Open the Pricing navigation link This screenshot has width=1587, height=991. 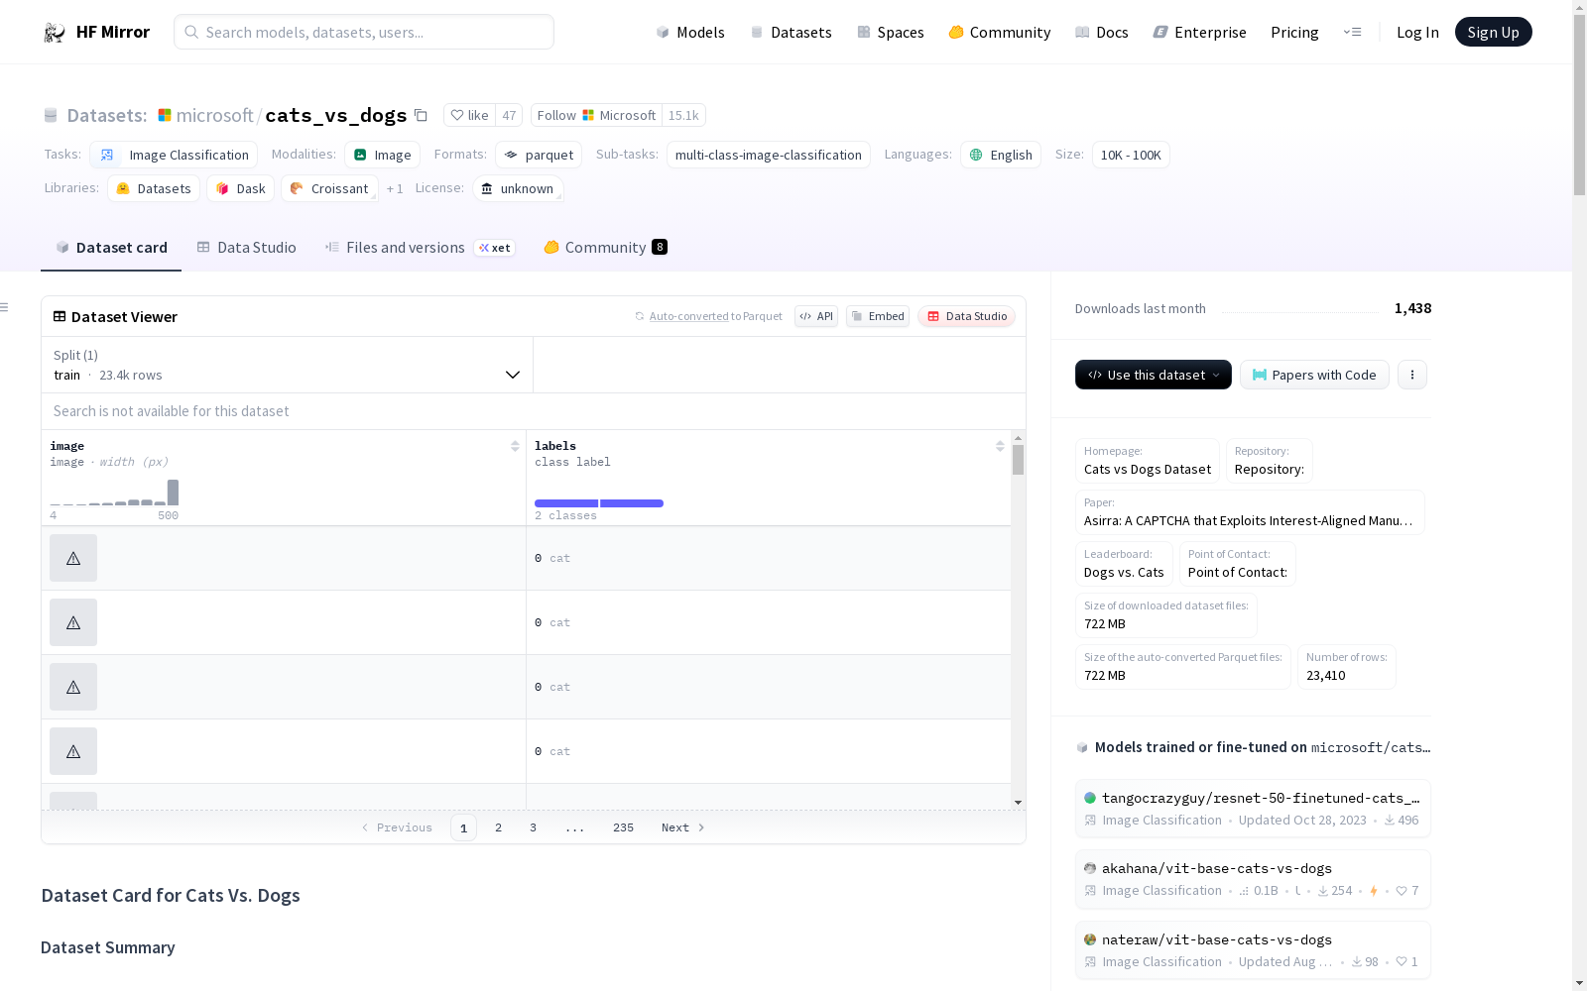(1294, 32)
